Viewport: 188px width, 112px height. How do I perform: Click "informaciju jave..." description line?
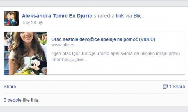tap(70, 59)
